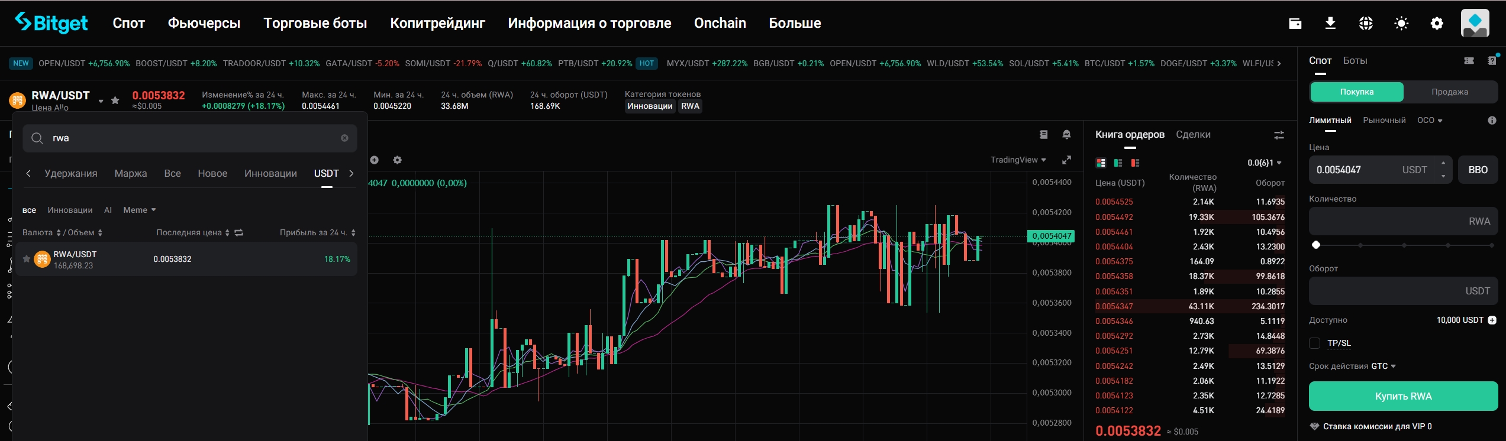The height and width of the screenshot is (441, 1506).
Task: Click the download app icon
Action: coord(1330,24)
